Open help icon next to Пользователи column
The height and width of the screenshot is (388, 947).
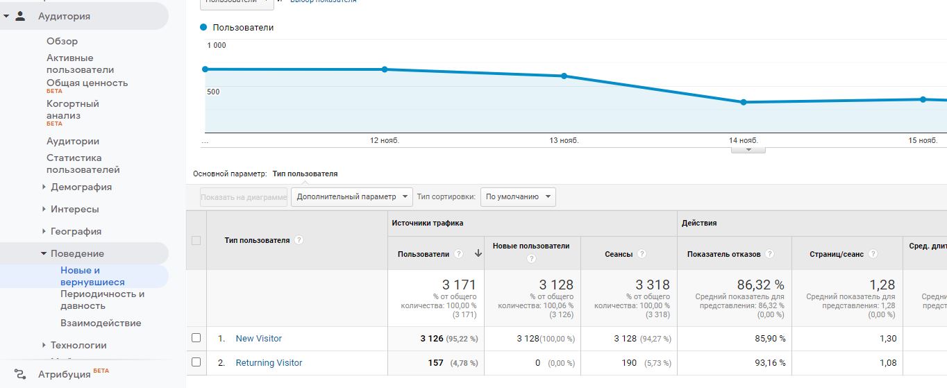(458, 254)
